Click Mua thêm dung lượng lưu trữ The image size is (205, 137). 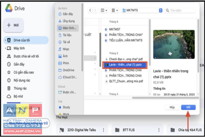28,123
